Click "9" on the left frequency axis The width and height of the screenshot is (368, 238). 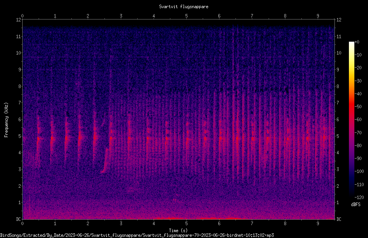(x=19, y=70)
